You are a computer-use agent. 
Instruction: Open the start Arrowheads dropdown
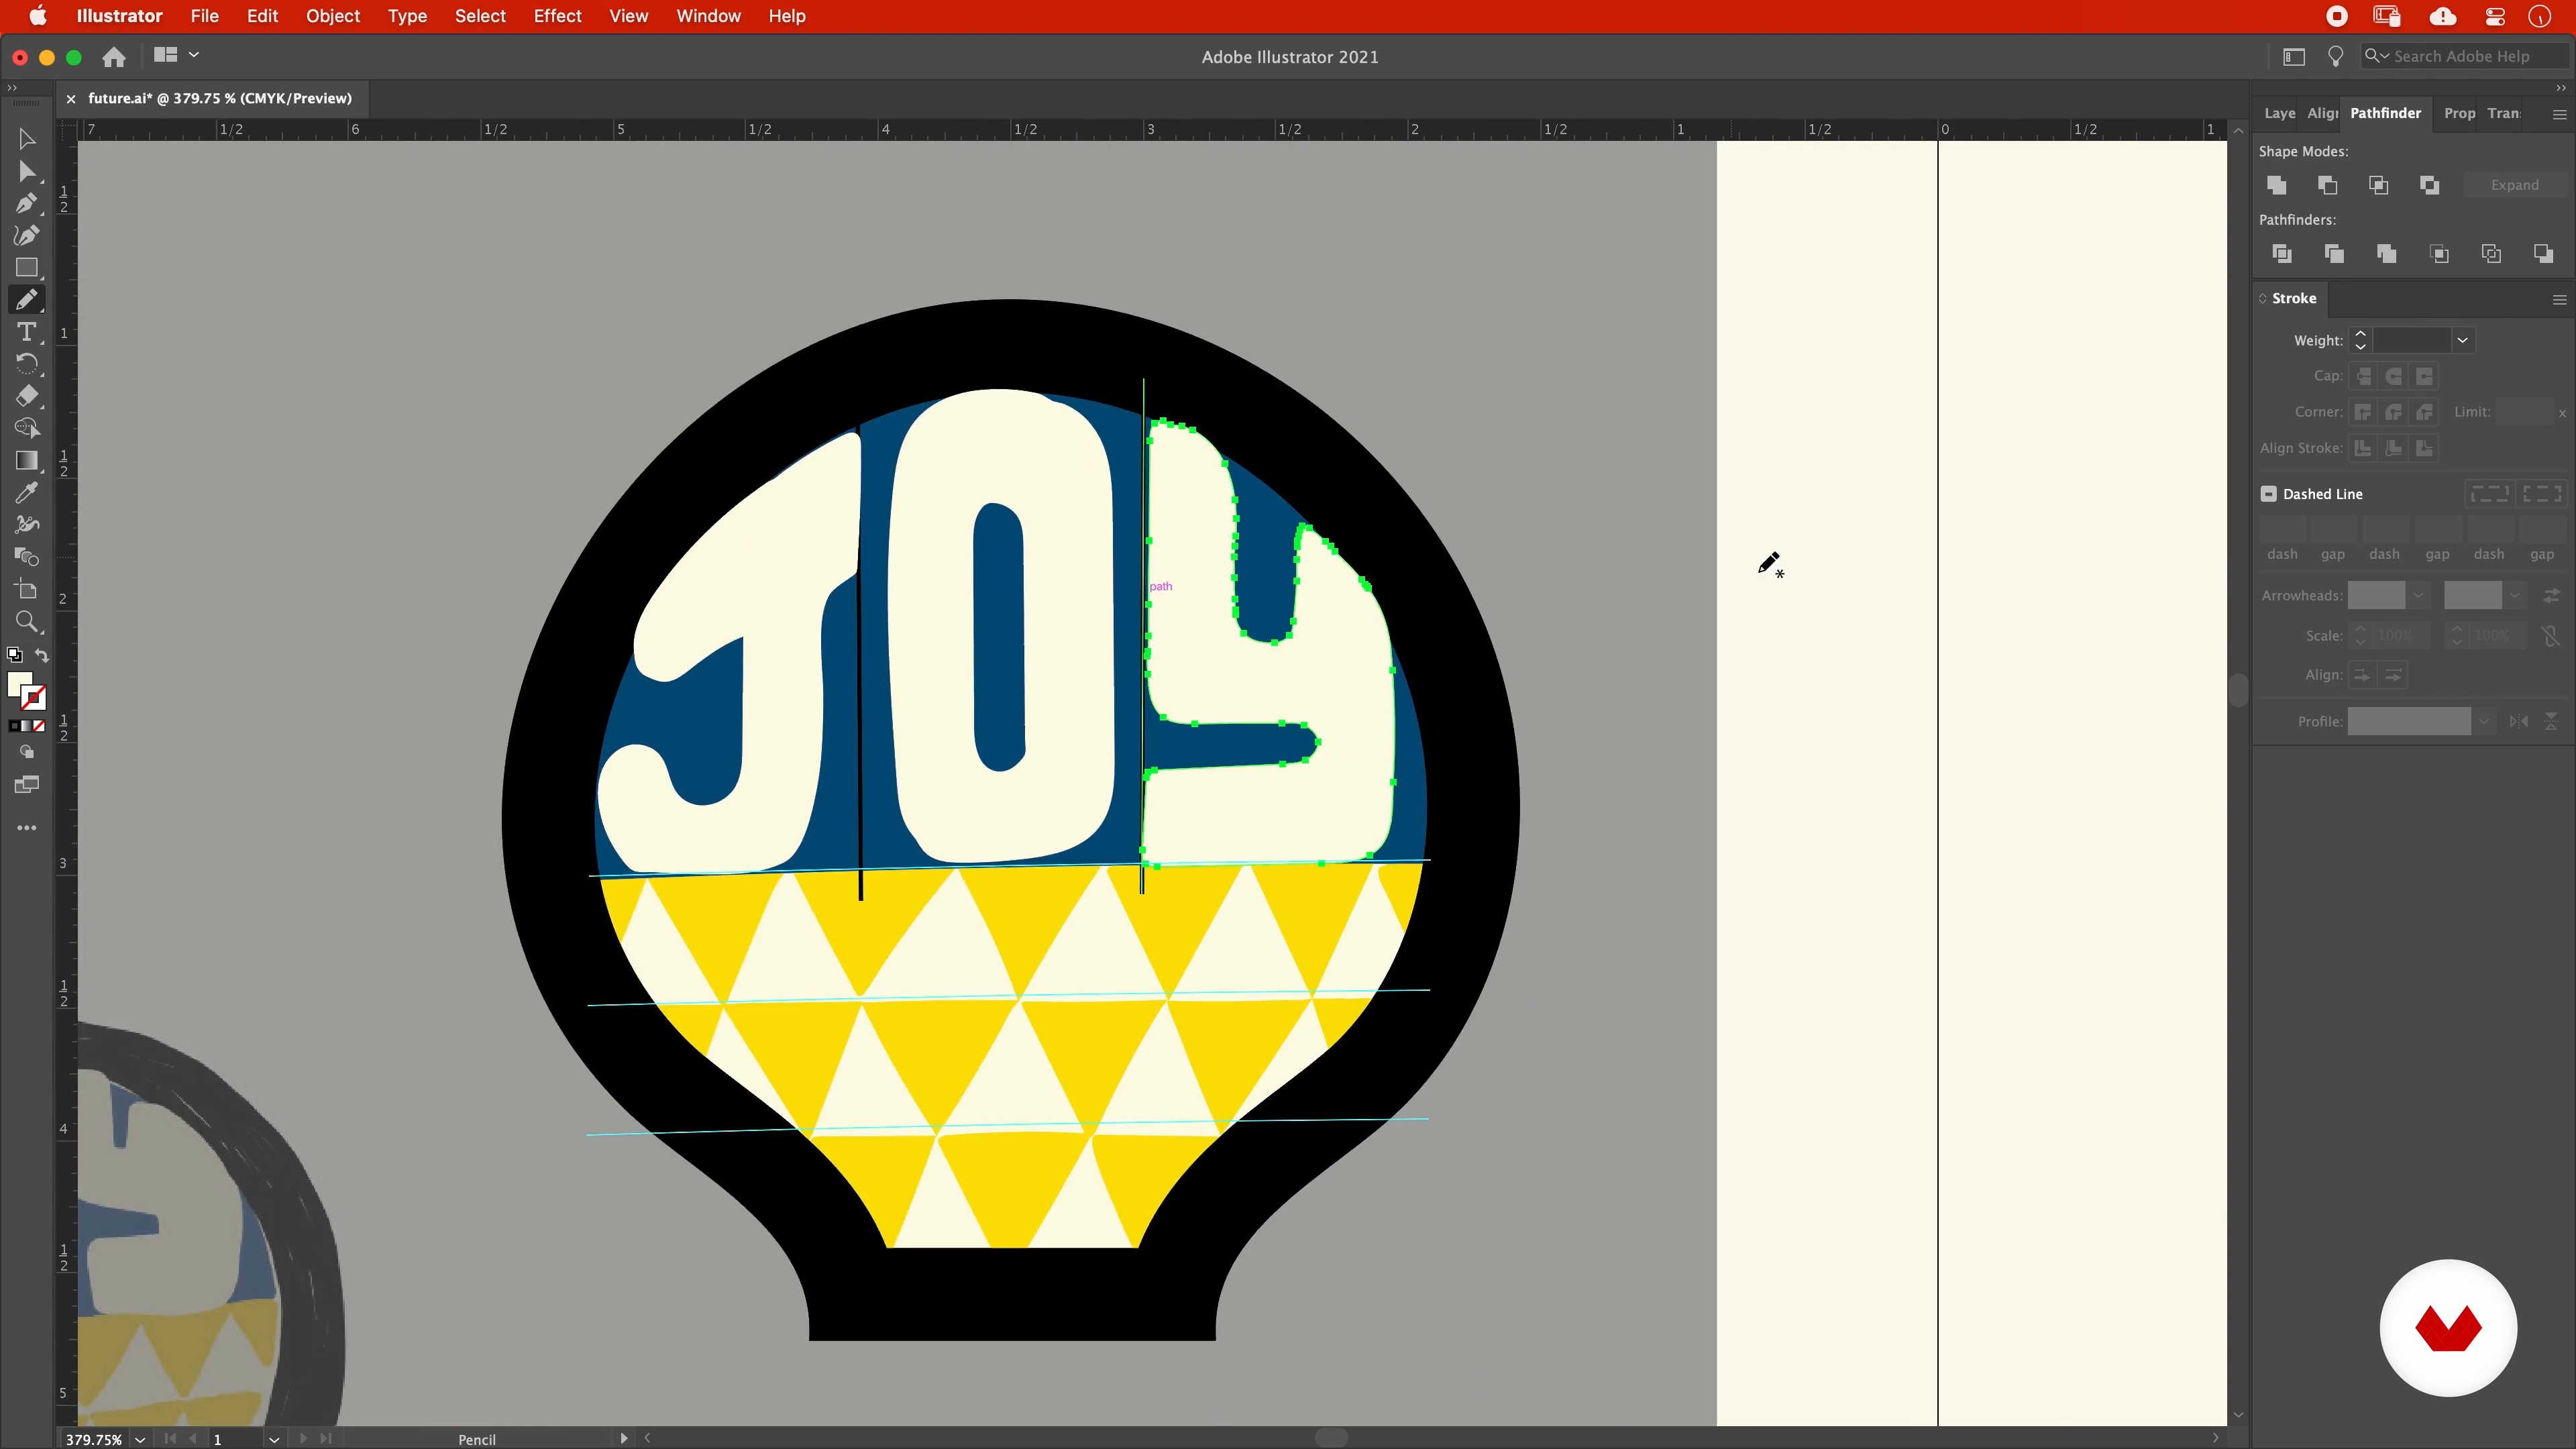pos(2418,596)
